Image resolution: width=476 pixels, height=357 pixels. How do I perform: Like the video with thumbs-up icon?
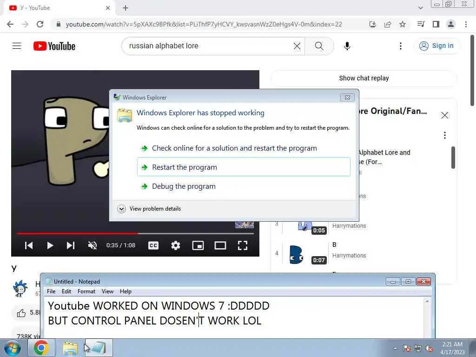(x=21, y=313)
